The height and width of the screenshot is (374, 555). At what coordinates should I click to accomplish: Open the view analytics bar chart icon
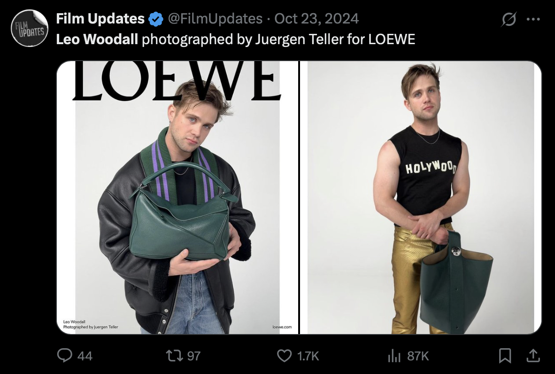tap(393, 356)
